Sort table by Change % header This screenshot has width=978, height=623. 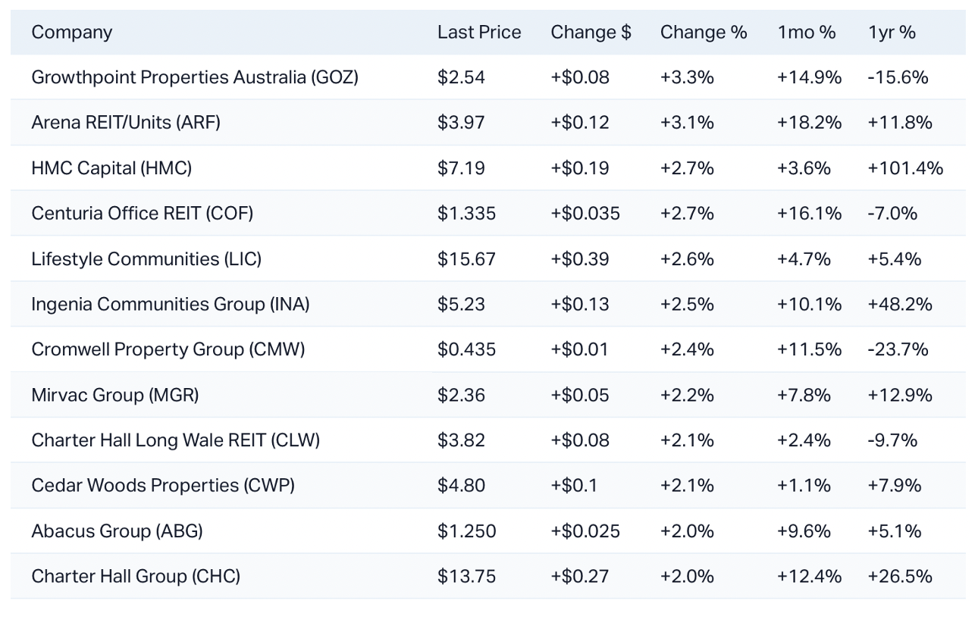[704, 33]
